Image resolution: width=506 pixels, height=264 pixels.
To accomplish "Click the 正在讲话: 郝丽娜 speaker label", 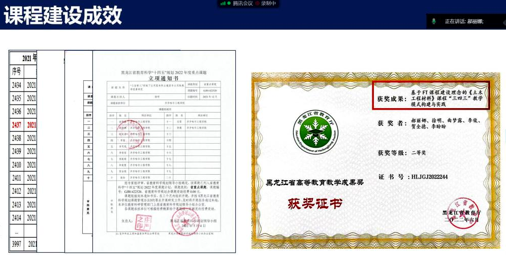I will click(464, 21).
